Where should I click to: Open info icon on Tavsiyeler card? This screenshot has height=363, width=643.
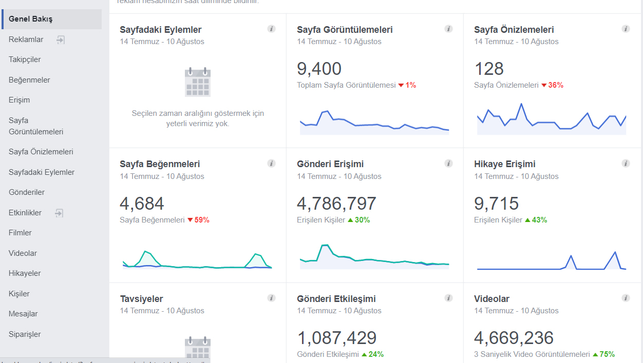click(272, 298)
